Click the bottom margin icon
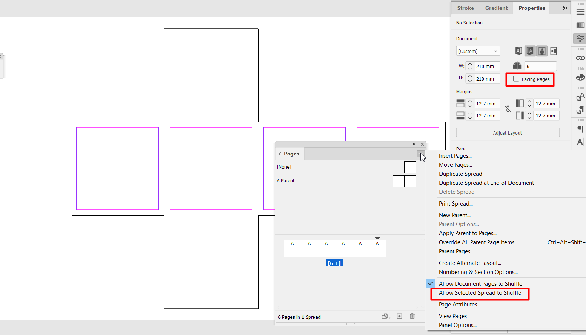 [460, 116]
